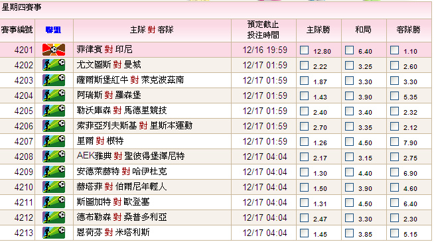This screenshot has width=434, height=242.
Task: Click match text 里爾 對 根特
Action: point(100,141)
